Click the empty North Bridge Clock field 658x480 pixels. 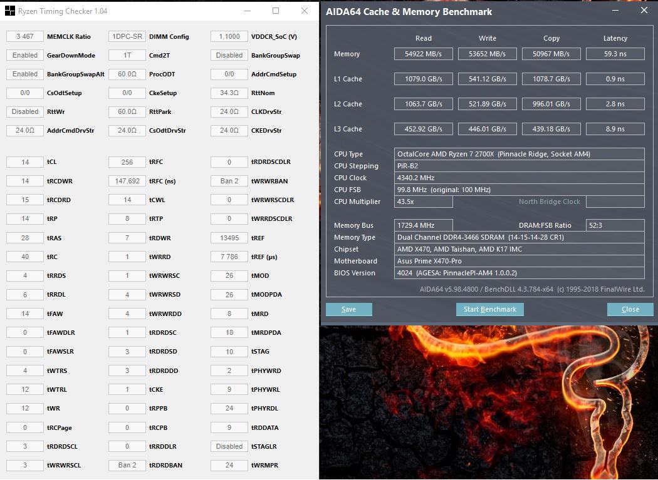[x=615, y=202]
